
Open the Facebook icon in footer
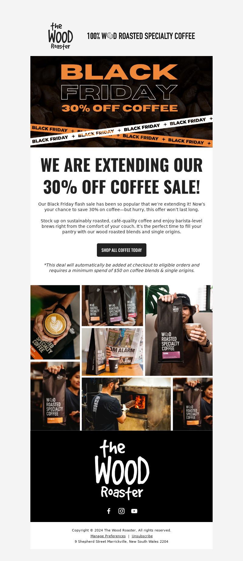pyautogui.click(x=109, y=511)
